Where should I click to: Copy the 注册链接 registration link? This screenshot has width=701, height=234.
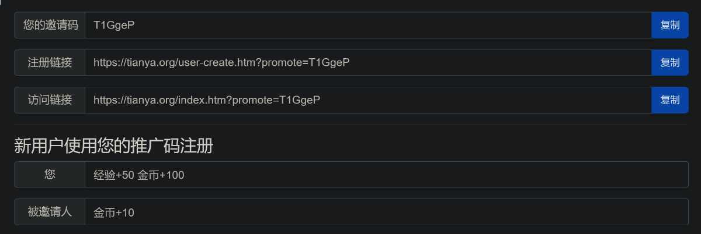(x=669, y=62)
